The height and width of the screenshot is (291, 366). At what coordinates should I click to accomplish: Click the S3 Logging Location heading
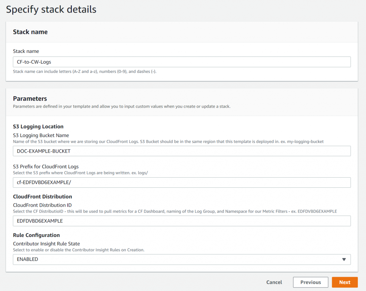coord(38,127)
